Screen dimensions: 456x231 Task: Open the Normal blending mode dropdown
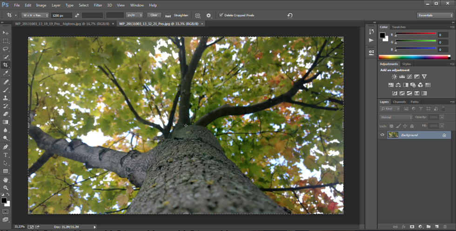[x=396, y=117]
